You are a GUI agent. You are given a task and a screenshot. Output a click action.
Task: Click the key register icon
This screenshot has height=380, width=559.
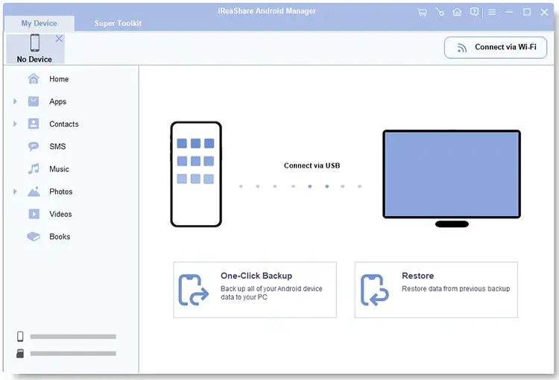(440, 13)
